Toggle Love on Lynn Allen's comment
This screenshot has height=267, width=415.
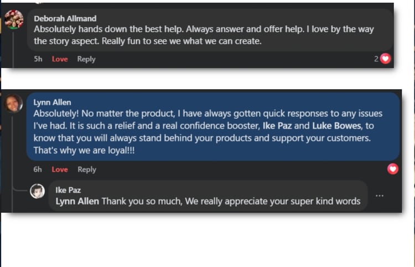tap(60, 170)
